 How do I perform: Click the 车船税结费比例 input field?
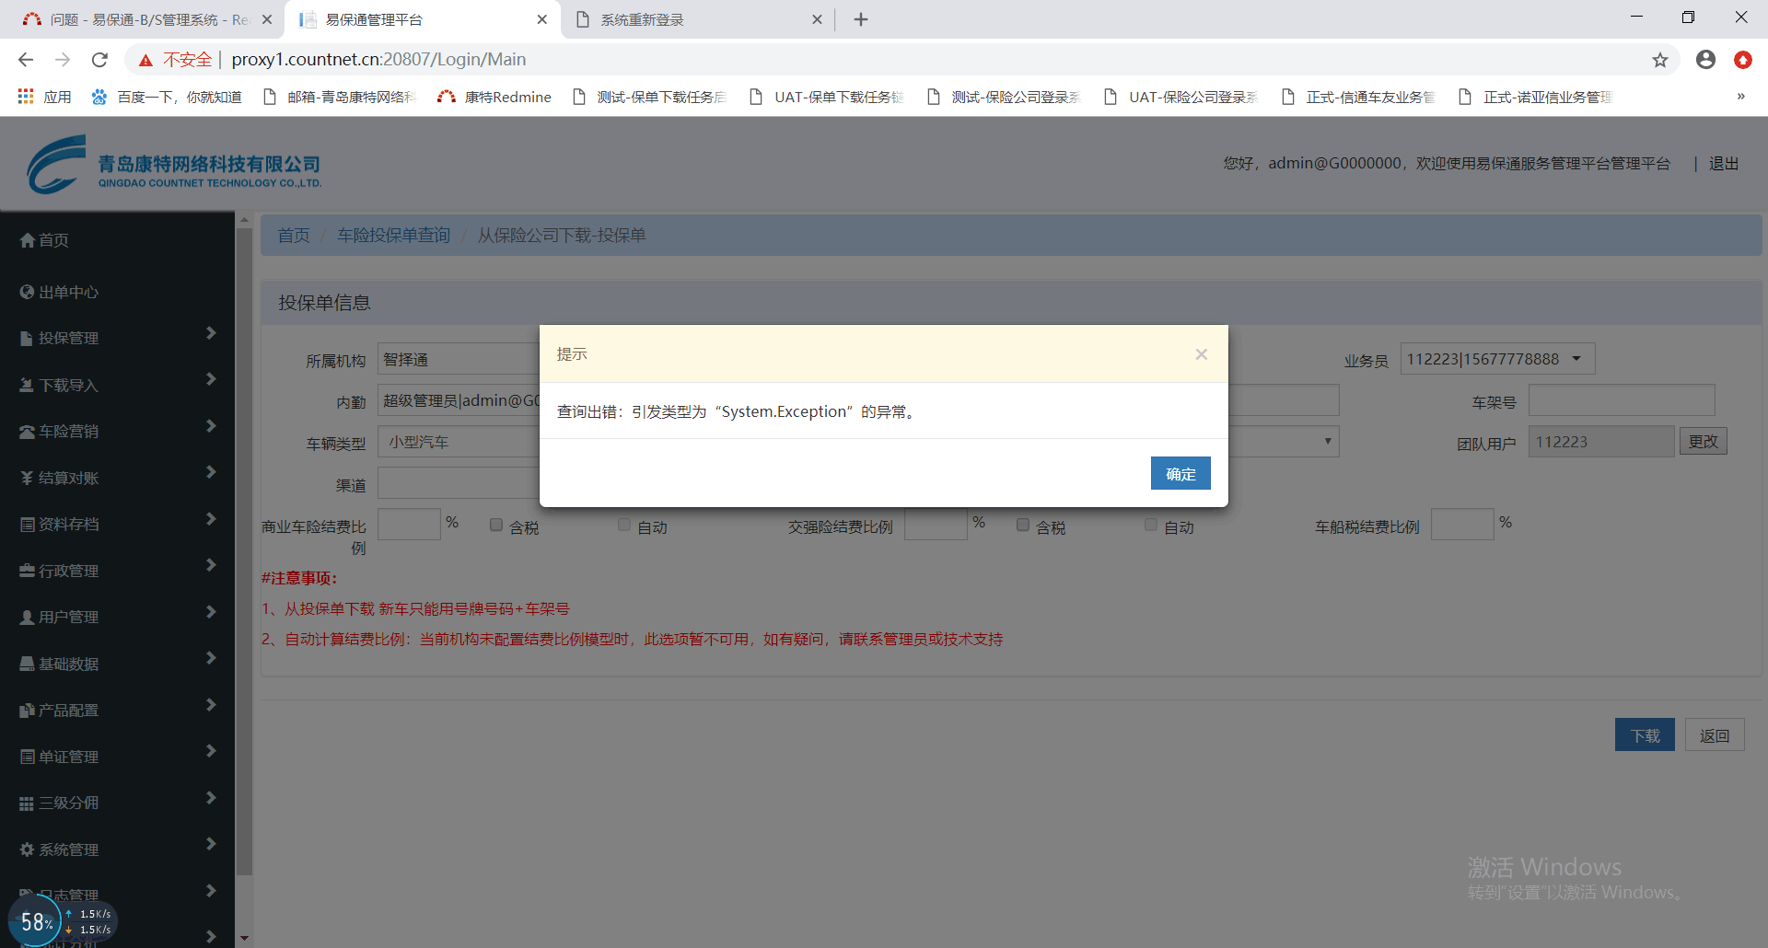1462,525
